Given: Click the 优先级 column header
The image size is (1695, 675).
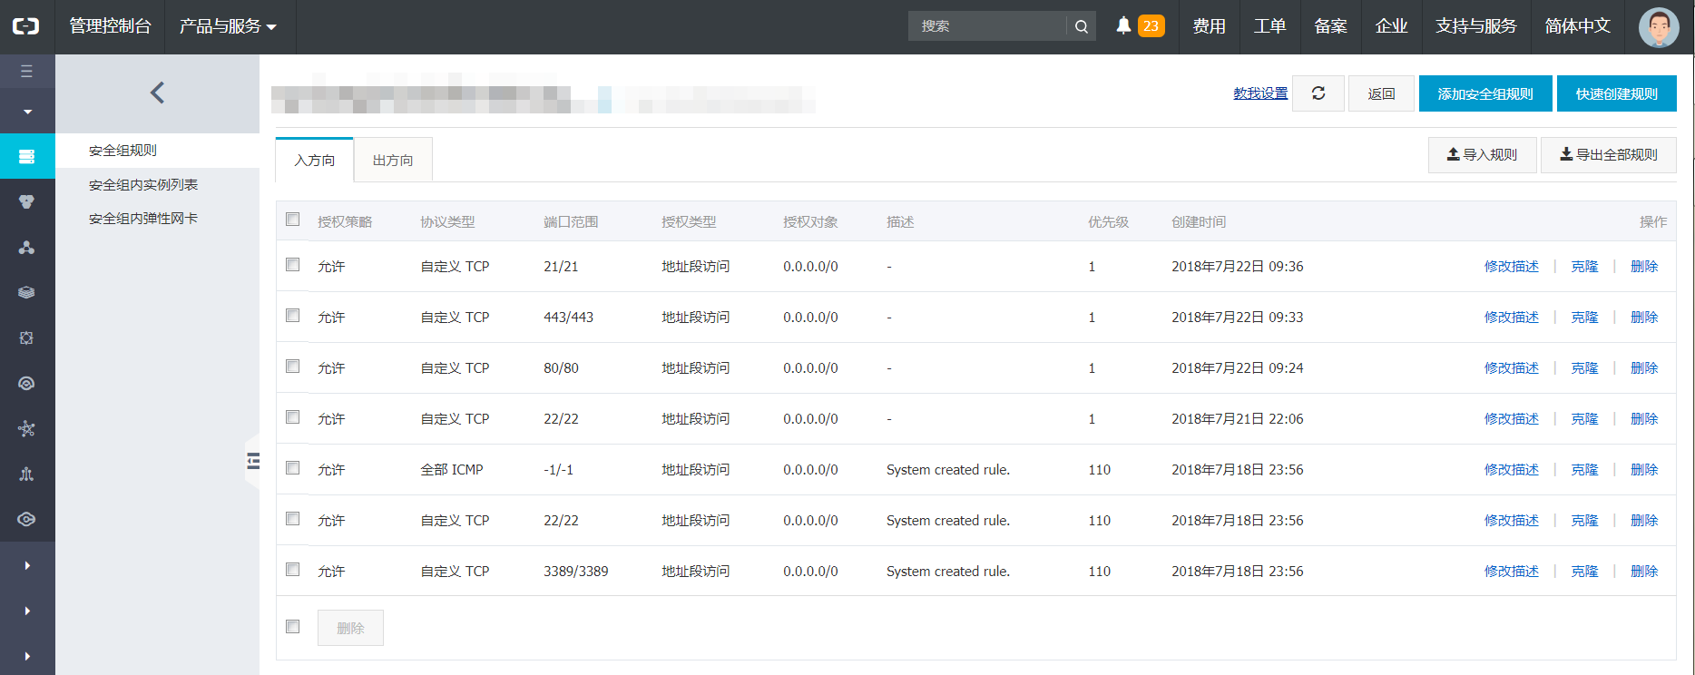Looking at the screenshot, I should tap(1108, 221).
